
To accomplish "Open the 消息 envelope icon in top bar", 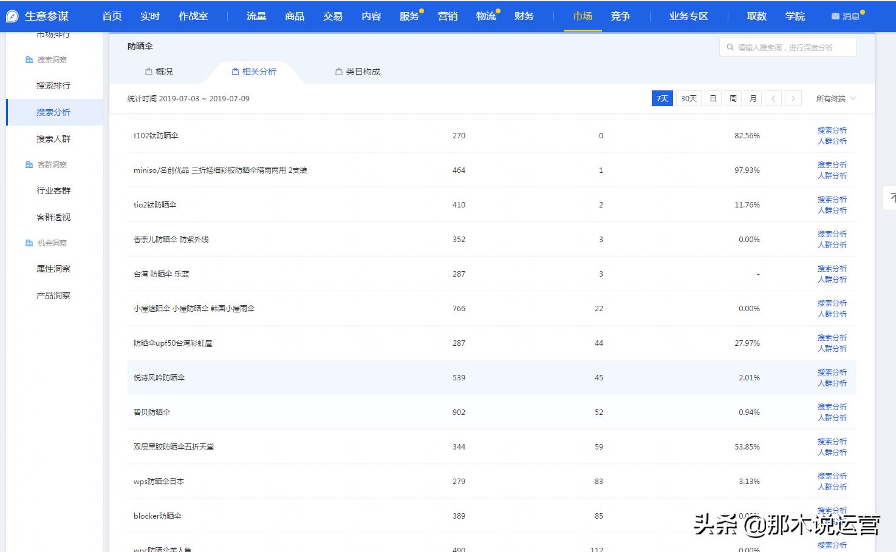I will click(835, 16).
